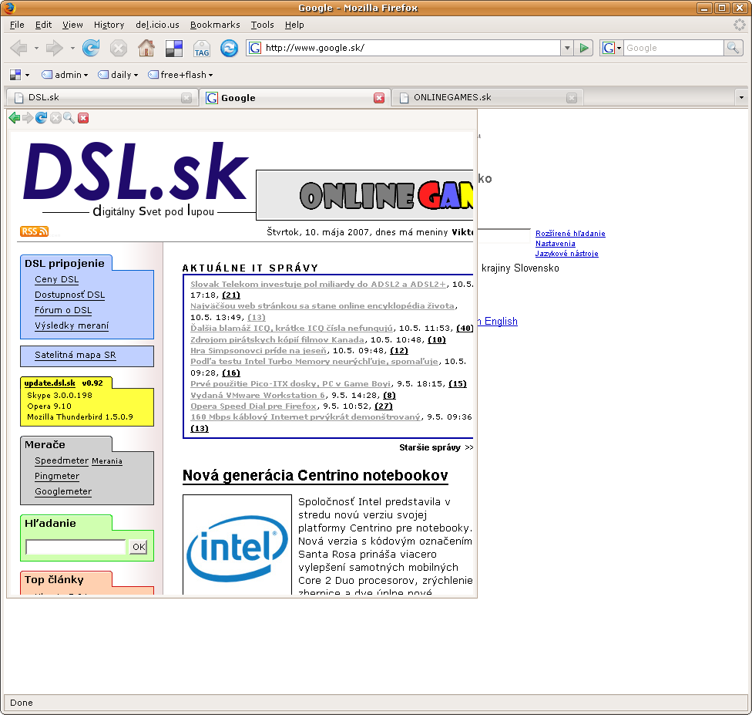Open the History menu
The image size is (752, 715).
109,25
